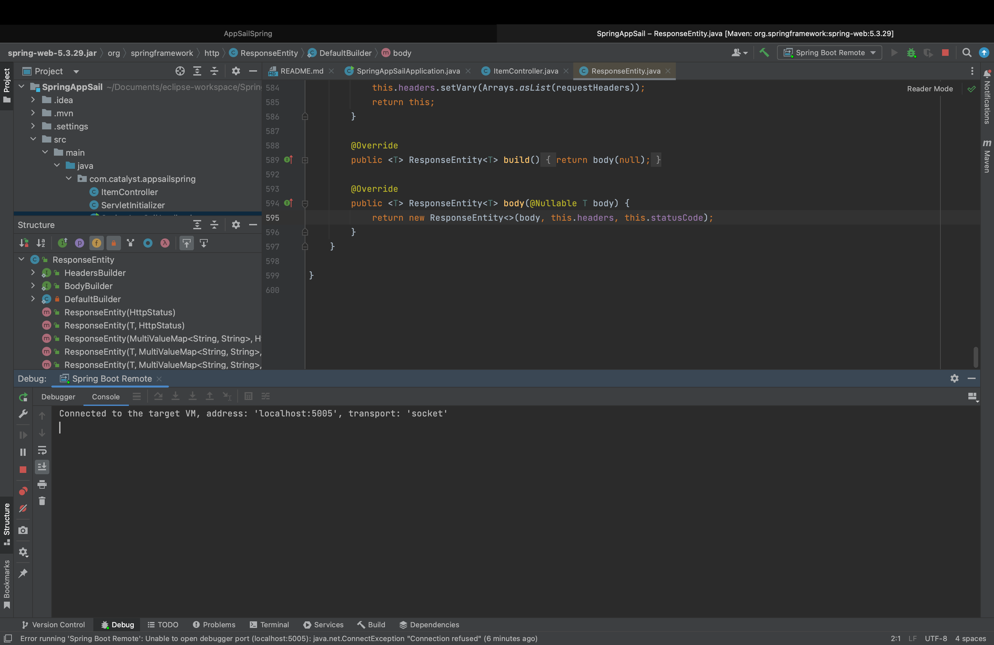Image resolution: width=994 pixels, height=645 pixels.
Task: Click the Build Project hammer icon
Action: 764,53
